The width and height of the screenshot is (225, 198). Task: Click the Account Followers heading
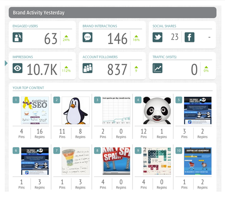pyautogui.click(x=100, y=57)
